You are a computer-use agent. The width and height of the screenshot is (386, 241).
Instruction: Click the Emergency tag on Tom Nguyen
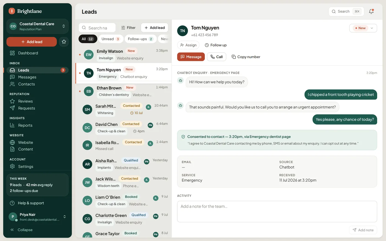coord(108,77)
